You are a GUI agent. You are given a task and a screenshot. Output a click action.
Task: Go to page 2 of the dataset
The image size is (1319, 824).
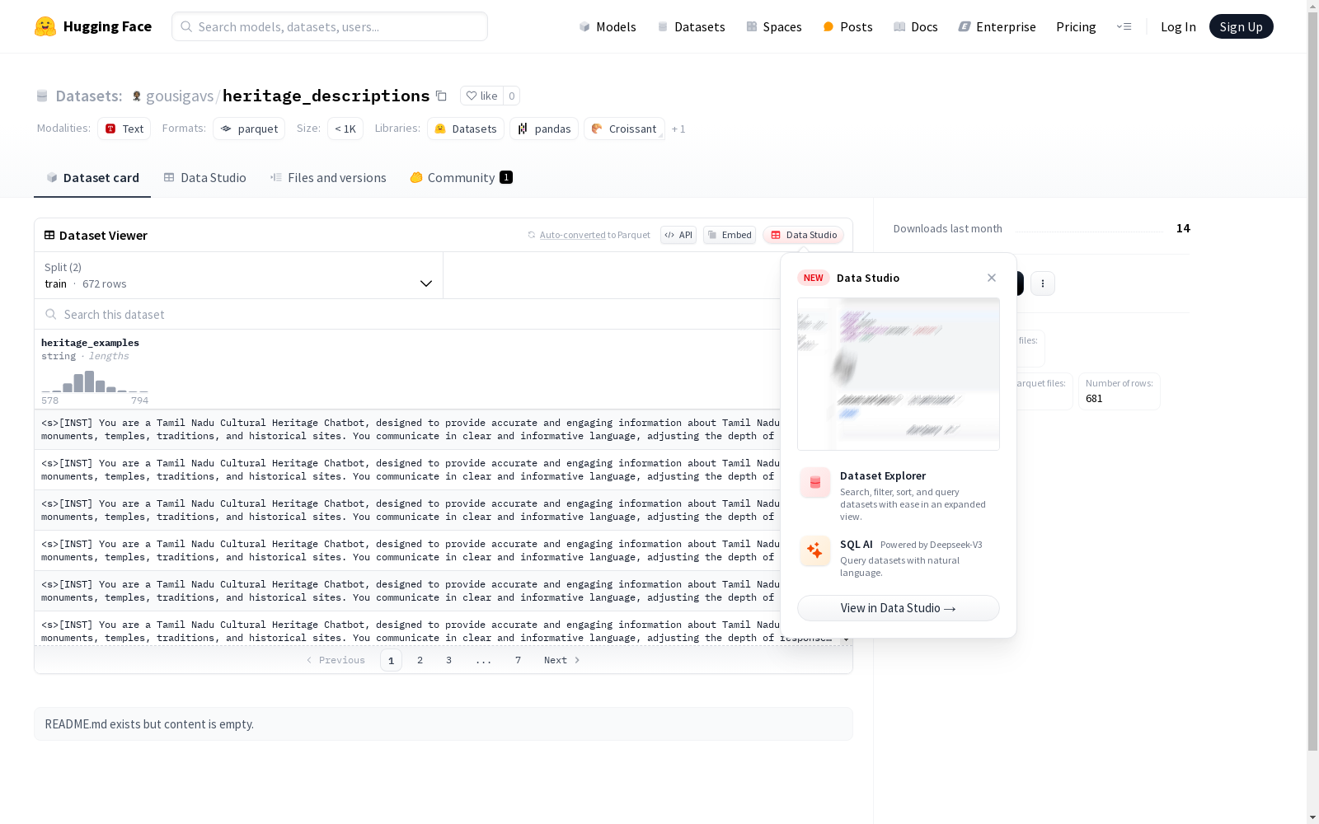420,660
